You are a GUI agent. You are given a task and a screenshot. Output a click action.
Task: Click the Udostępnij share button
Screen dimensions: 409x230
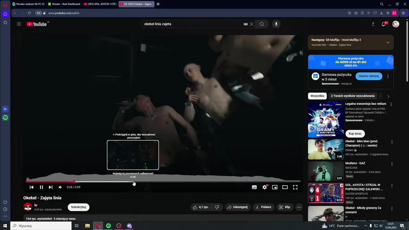pos(237,207)
